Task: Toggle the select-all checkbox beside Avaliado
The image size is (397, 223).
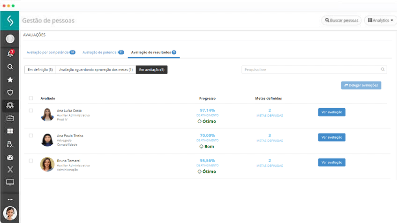Action: pyautogui.click(x=31, y=98)
